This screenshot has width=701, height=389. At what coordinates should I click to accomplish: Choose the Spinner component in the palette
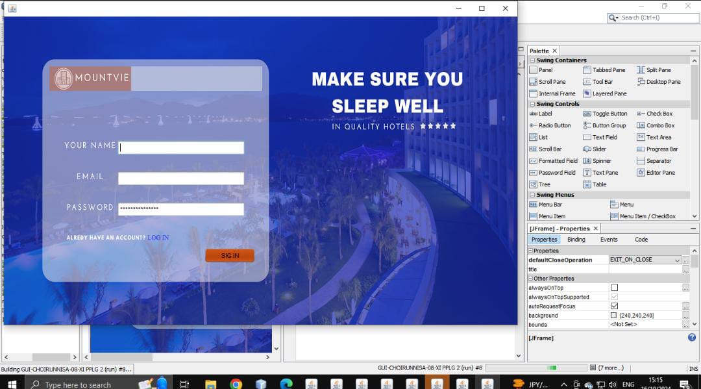pyautogui.click(x=596, y=161)
